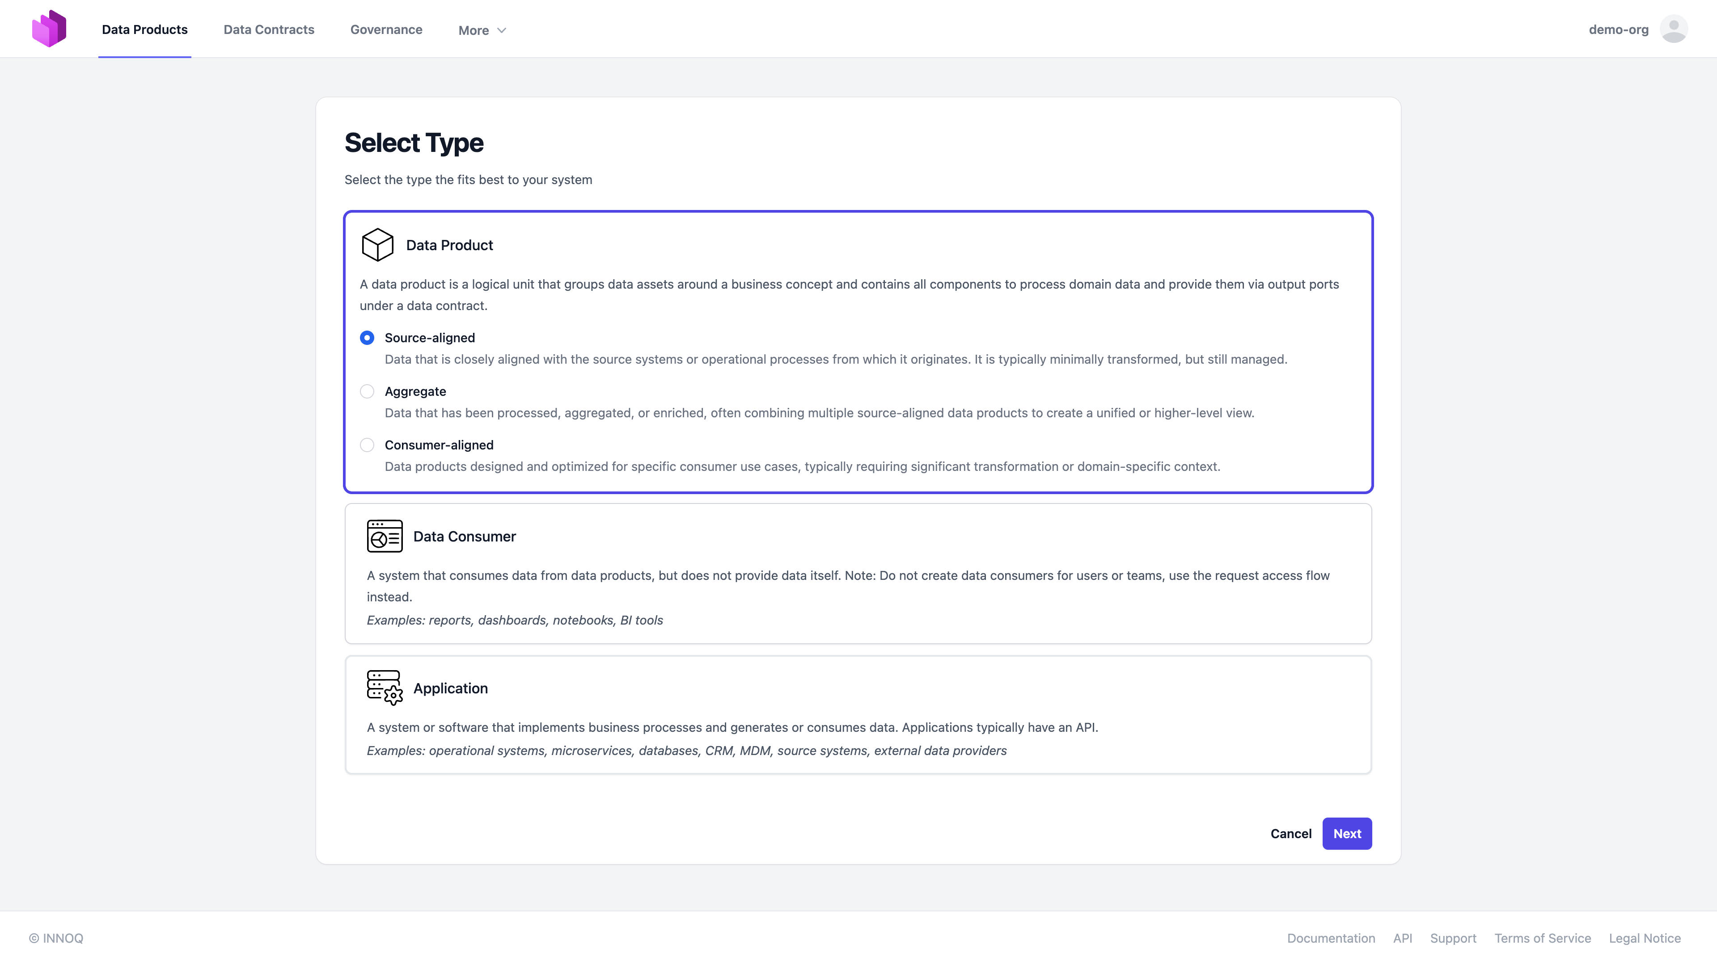Click the Data Consumer dashboard icon
The height and width of the screenshot is (965, 1717).
tap(385, 536)
